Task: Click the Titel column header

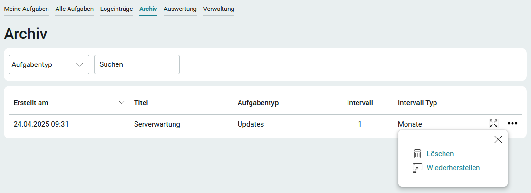Action: (x=141, y=103)
